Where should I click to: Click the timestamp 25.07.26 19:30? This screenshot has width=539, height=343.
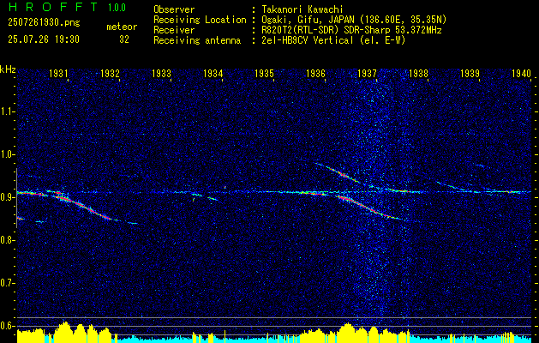44,39
